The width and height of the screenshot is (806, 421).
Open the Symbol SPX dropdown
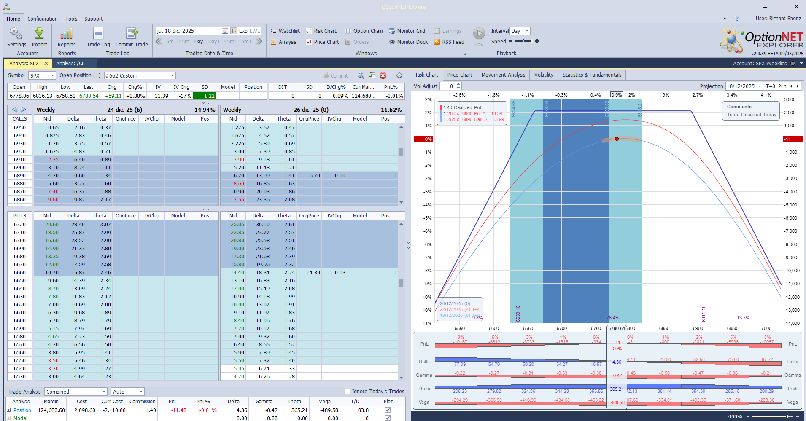pyautogui.click(x=52, y=75)
